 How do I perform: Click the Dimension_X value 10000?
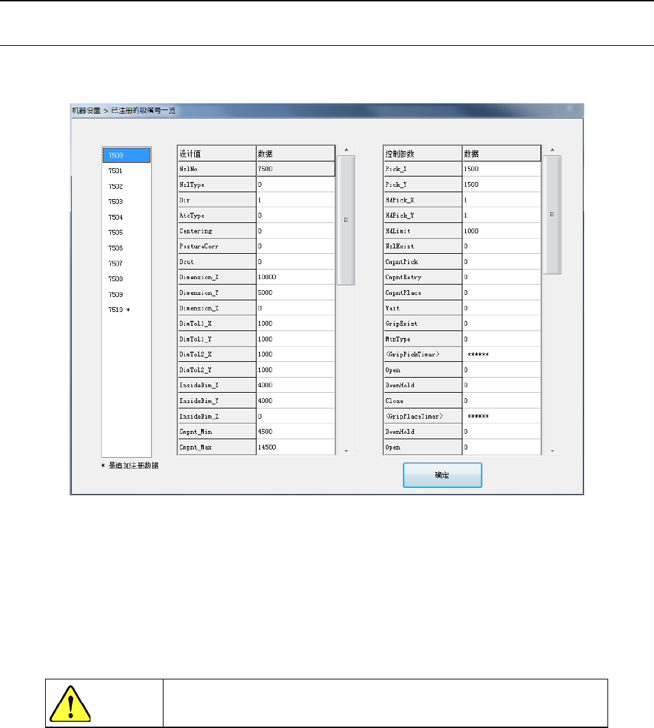point(296,277)
